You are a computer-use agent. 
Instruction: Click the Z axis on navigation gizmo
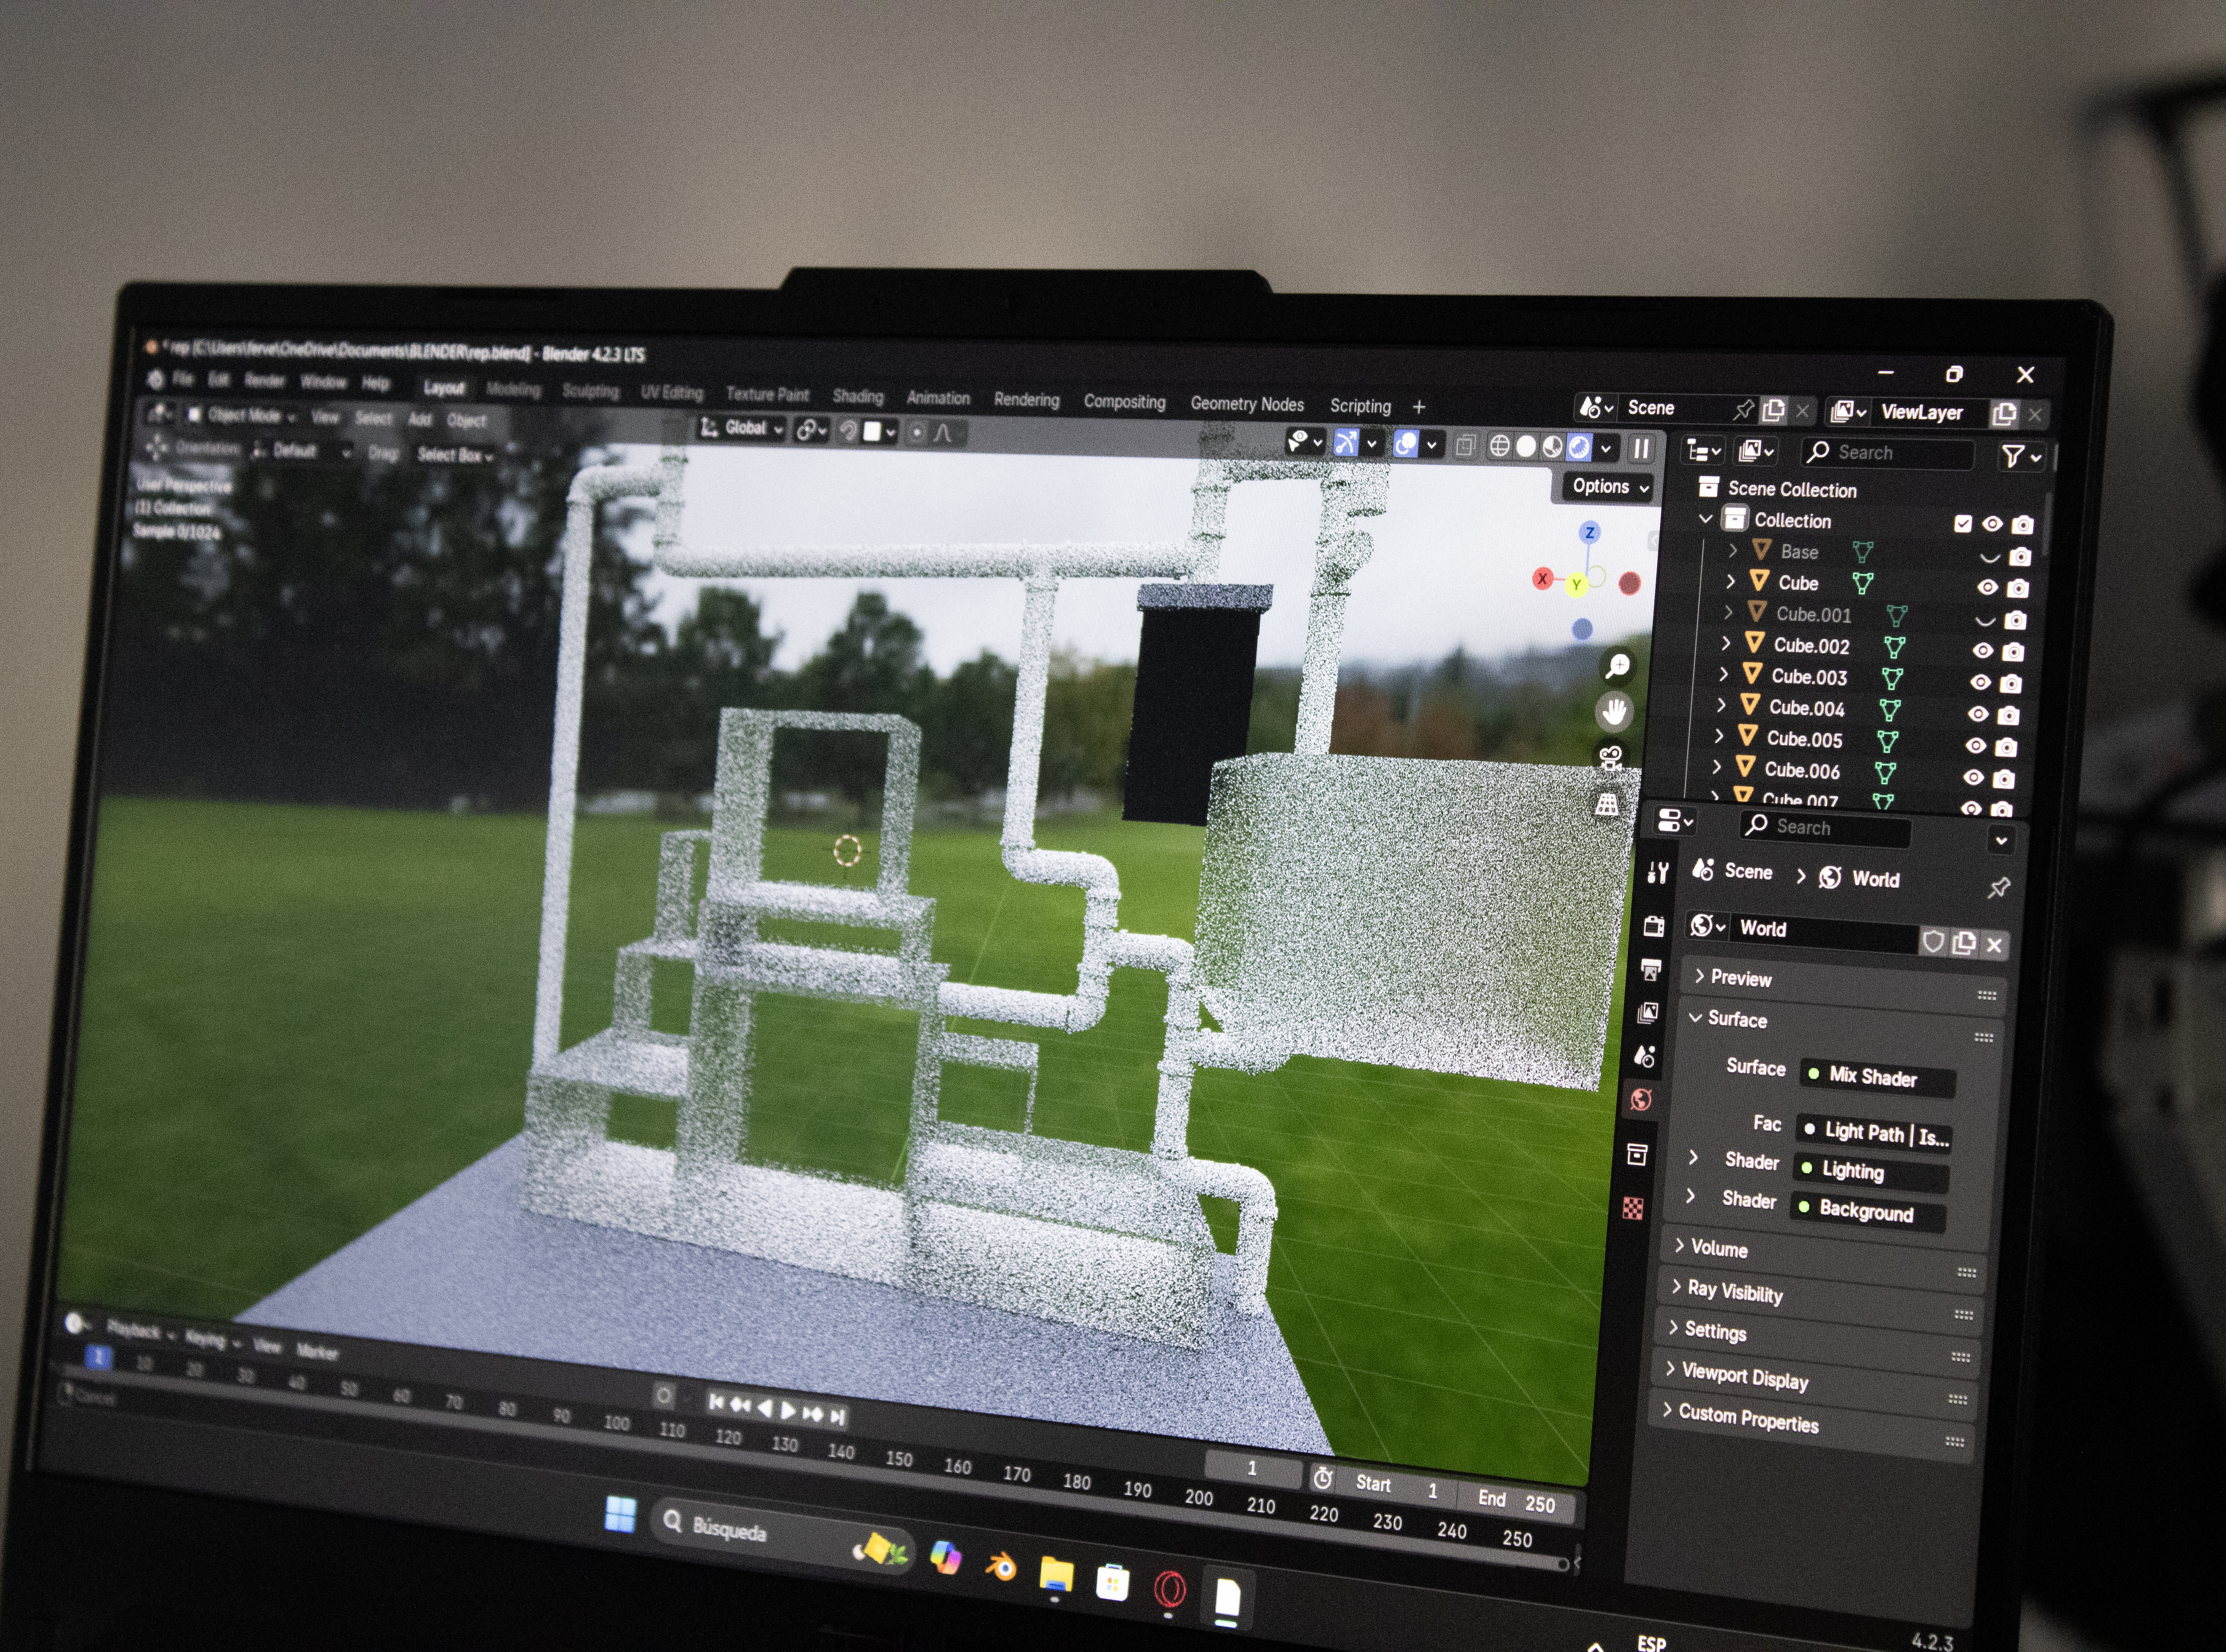(x=1590, y=532)
